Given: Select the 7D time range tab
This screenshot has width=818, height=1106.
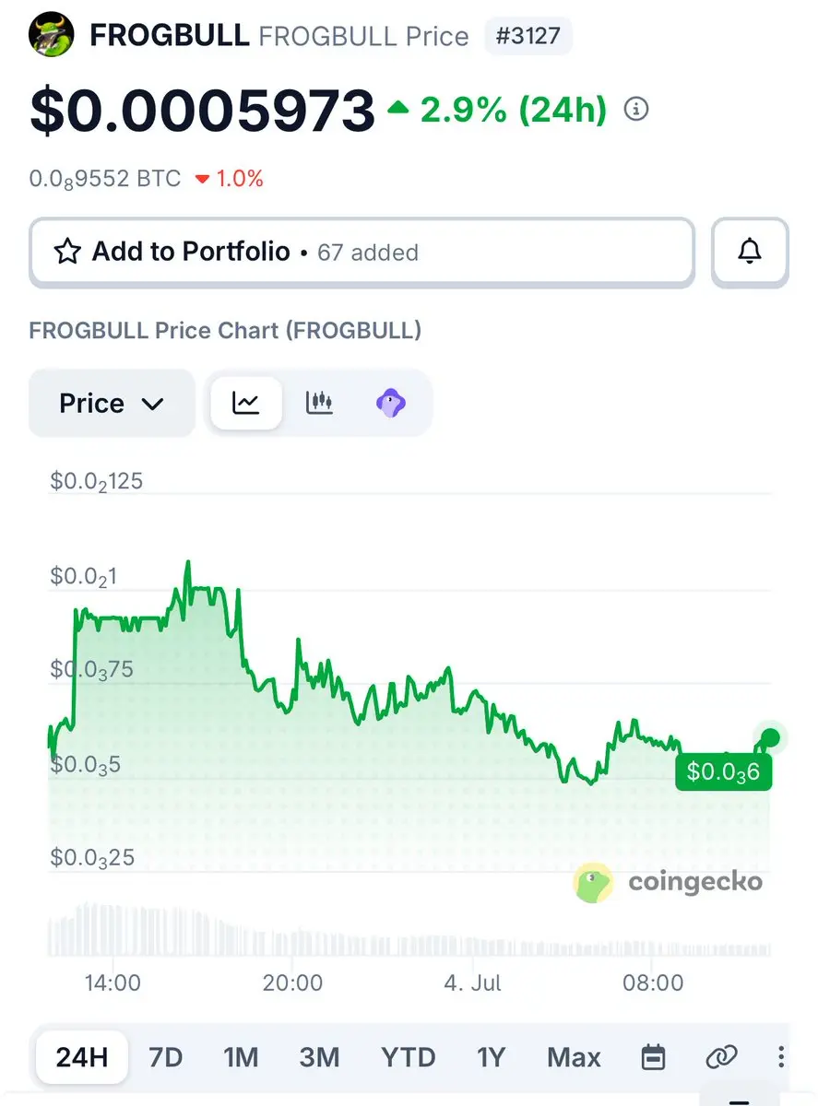Looking at the screenshot, I should click(x=166, y=1057).
